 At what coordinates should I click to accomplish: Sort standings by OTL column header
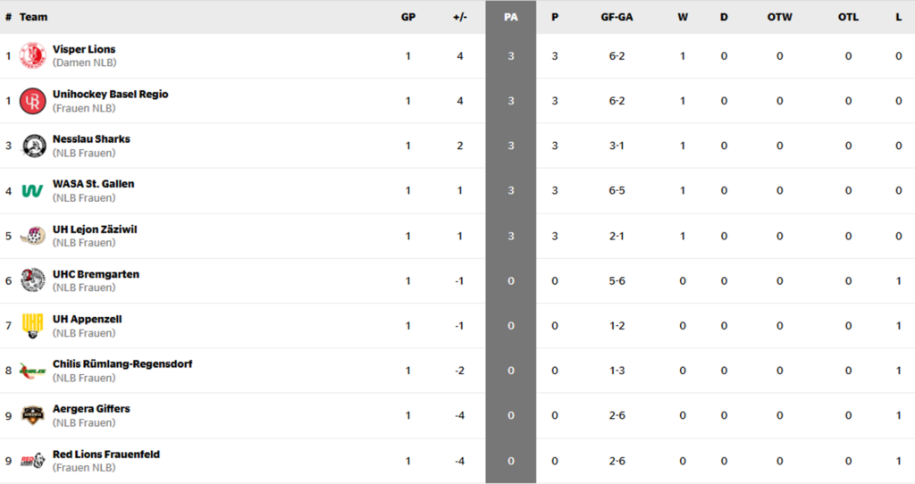(x=848, y=17)
